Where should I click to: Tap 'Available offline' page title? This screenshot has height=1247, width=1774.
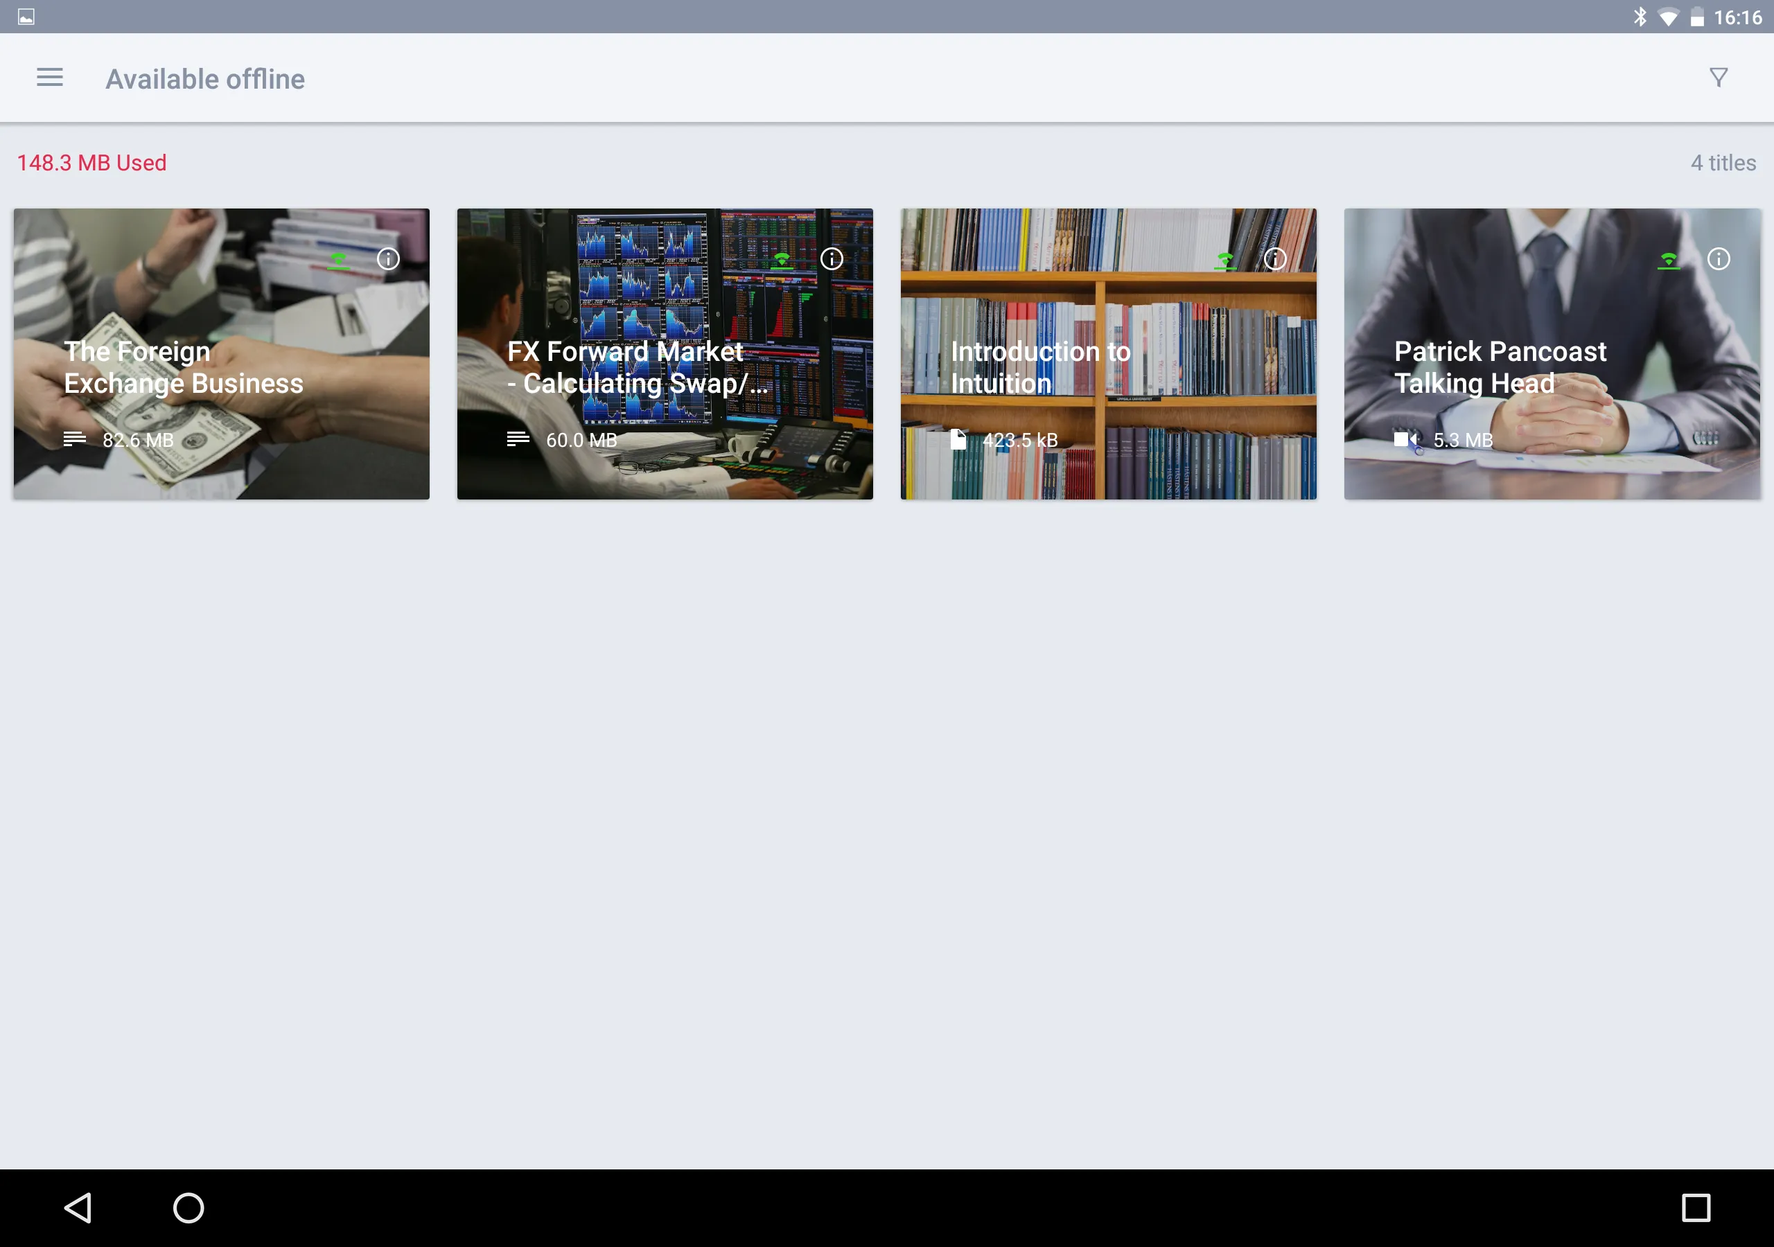tap(206, 79)
